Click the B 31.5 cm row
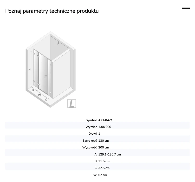The height and width of the screenshot is (182, 195). 97,161
